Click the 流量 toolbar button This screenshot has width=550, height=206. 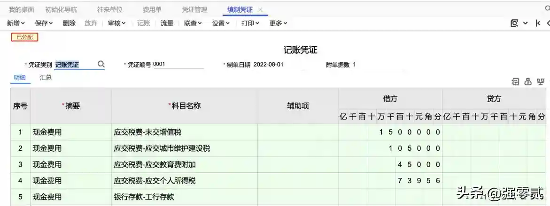(x=167, y=23)
